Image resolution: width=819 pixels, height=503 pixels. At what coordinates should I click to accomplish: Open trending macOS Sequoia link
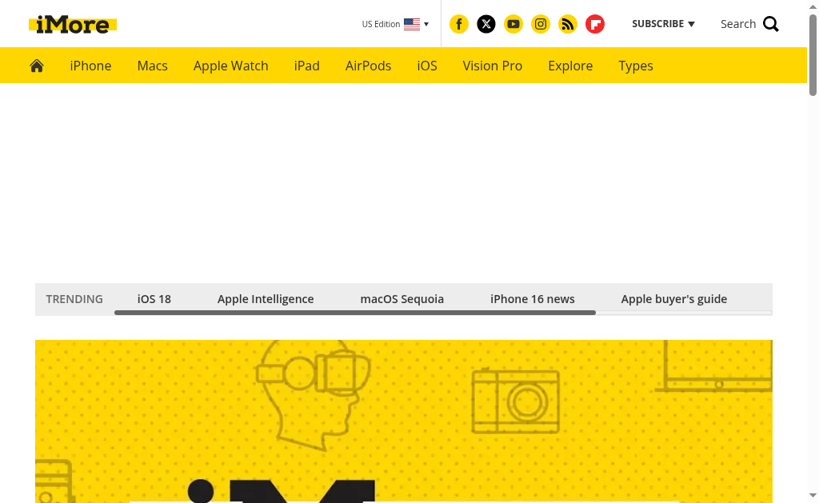point(402,299)
